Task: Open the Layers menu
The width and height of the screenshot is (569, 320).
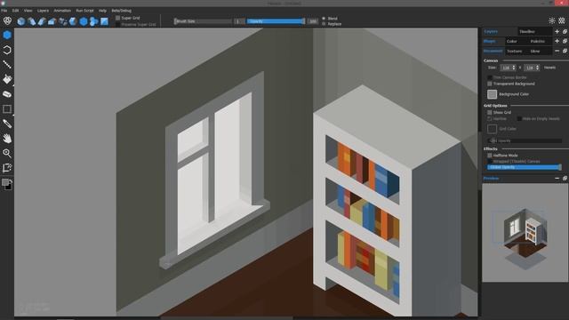Action: (x=43, y=11)
